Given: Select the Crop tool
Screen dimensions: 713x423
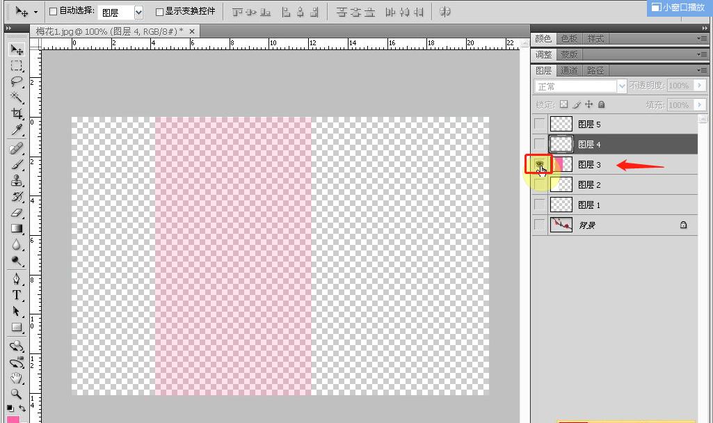Looking at the screenshot, I should [x=17, y=114].
